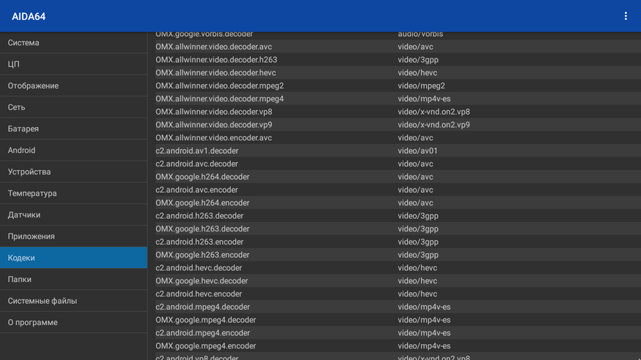The height and width of the screenshot is (360, 641).
Task: Select c2.android.hevc.encoder row
Action: 398,294
